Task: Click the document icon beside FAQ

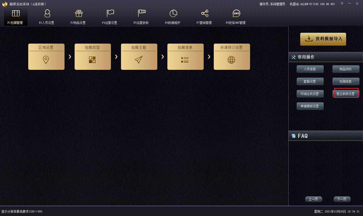Action: 293,136
